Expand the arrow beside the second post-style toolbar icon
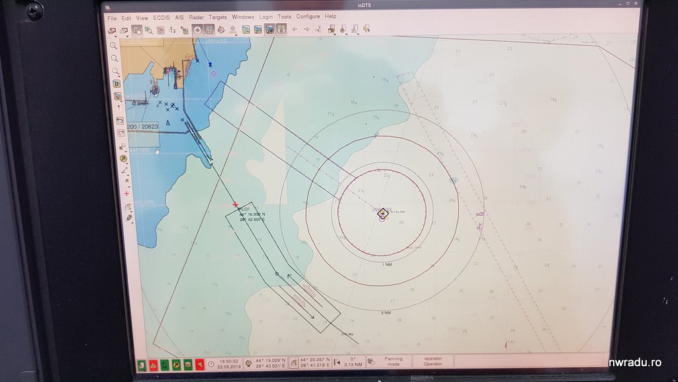The width and height of the screenshot is (678, 382). 346,34
